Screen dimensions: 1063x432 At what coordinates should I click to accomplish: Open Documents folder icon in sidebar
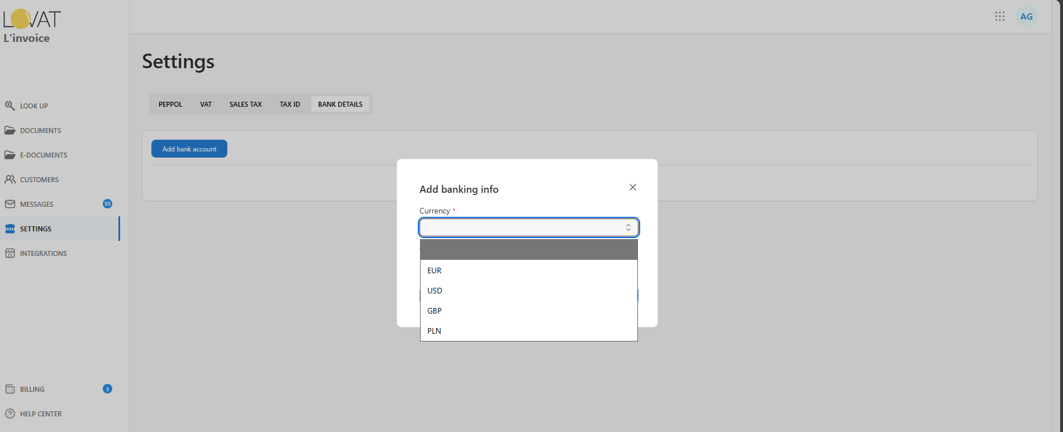pos(10,130)
